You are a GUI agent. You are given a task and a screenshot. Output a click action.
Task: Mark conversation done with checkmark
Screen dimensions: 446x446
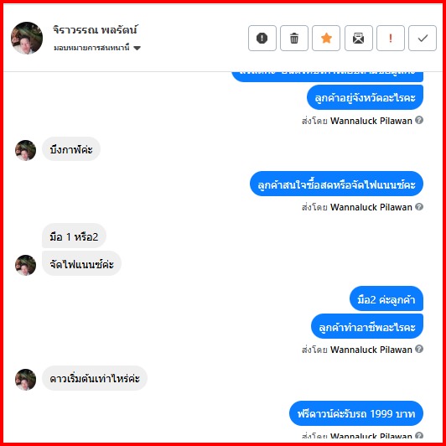(423, 38)
